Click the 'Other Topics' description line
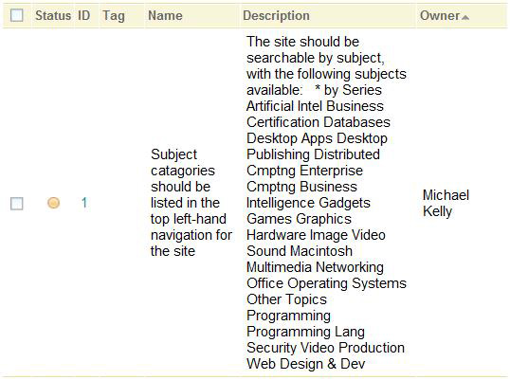Image resolution: width=510 pixels, height=380 pixels. (x=286, y=299)
